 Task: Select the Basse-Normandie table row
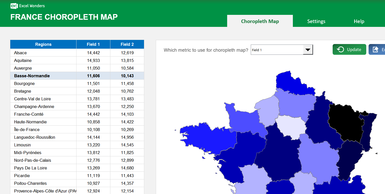43,76
